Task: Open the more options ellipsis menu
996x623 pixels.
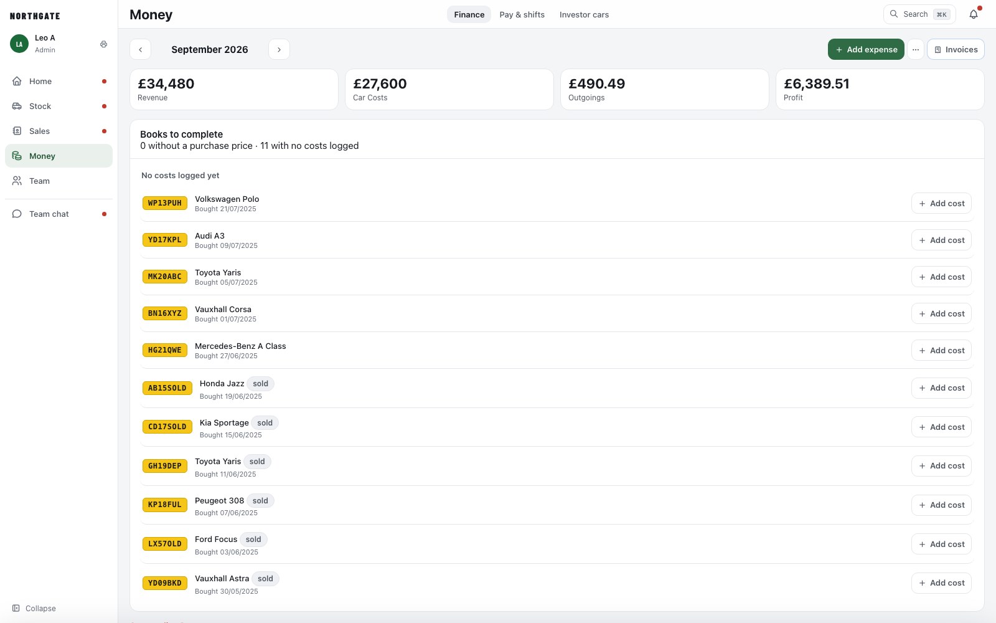Action: pos(915,49)
